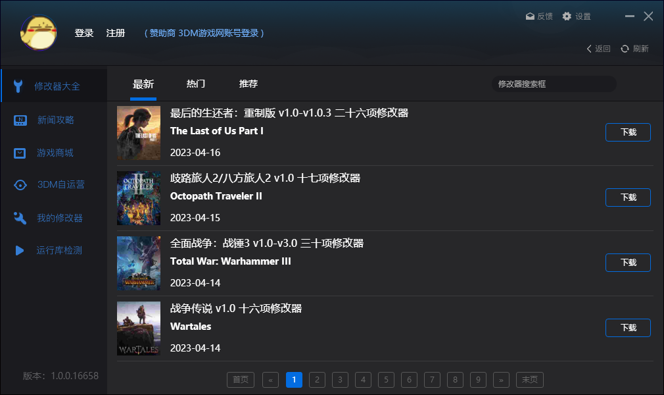Click the 2023-04-16 date text
The height and width of the screenshot is (395, 664).
click(x=195, y=152)
